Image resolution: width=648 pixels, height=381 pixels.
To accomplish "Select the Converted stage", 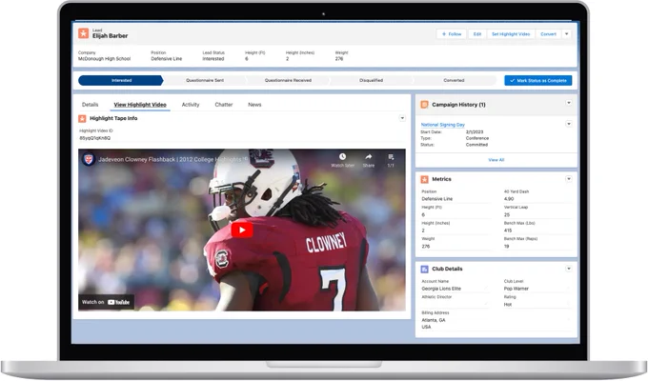I will (x=454, y=81).
